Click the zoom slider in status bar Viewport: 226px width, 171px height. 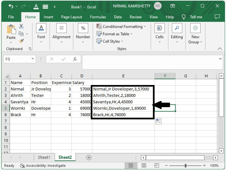185,166
